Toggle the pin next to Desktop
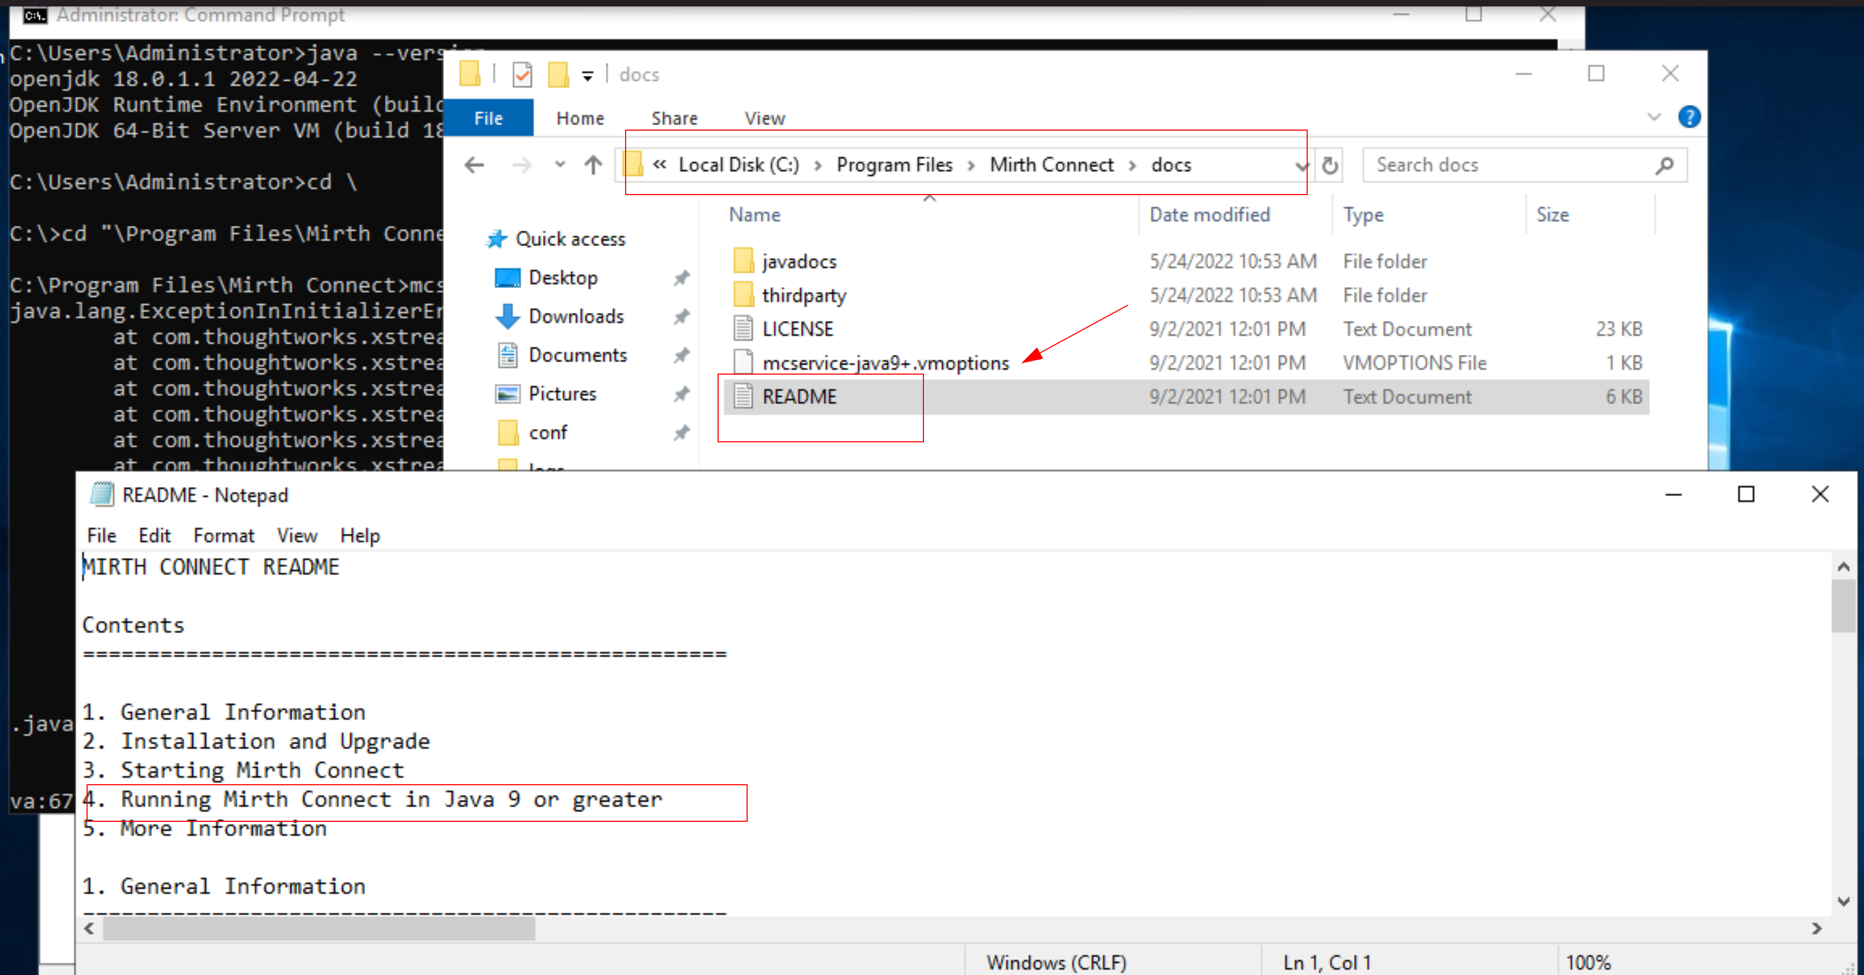Screen dimensions: 1864x975 click(681, 278)
